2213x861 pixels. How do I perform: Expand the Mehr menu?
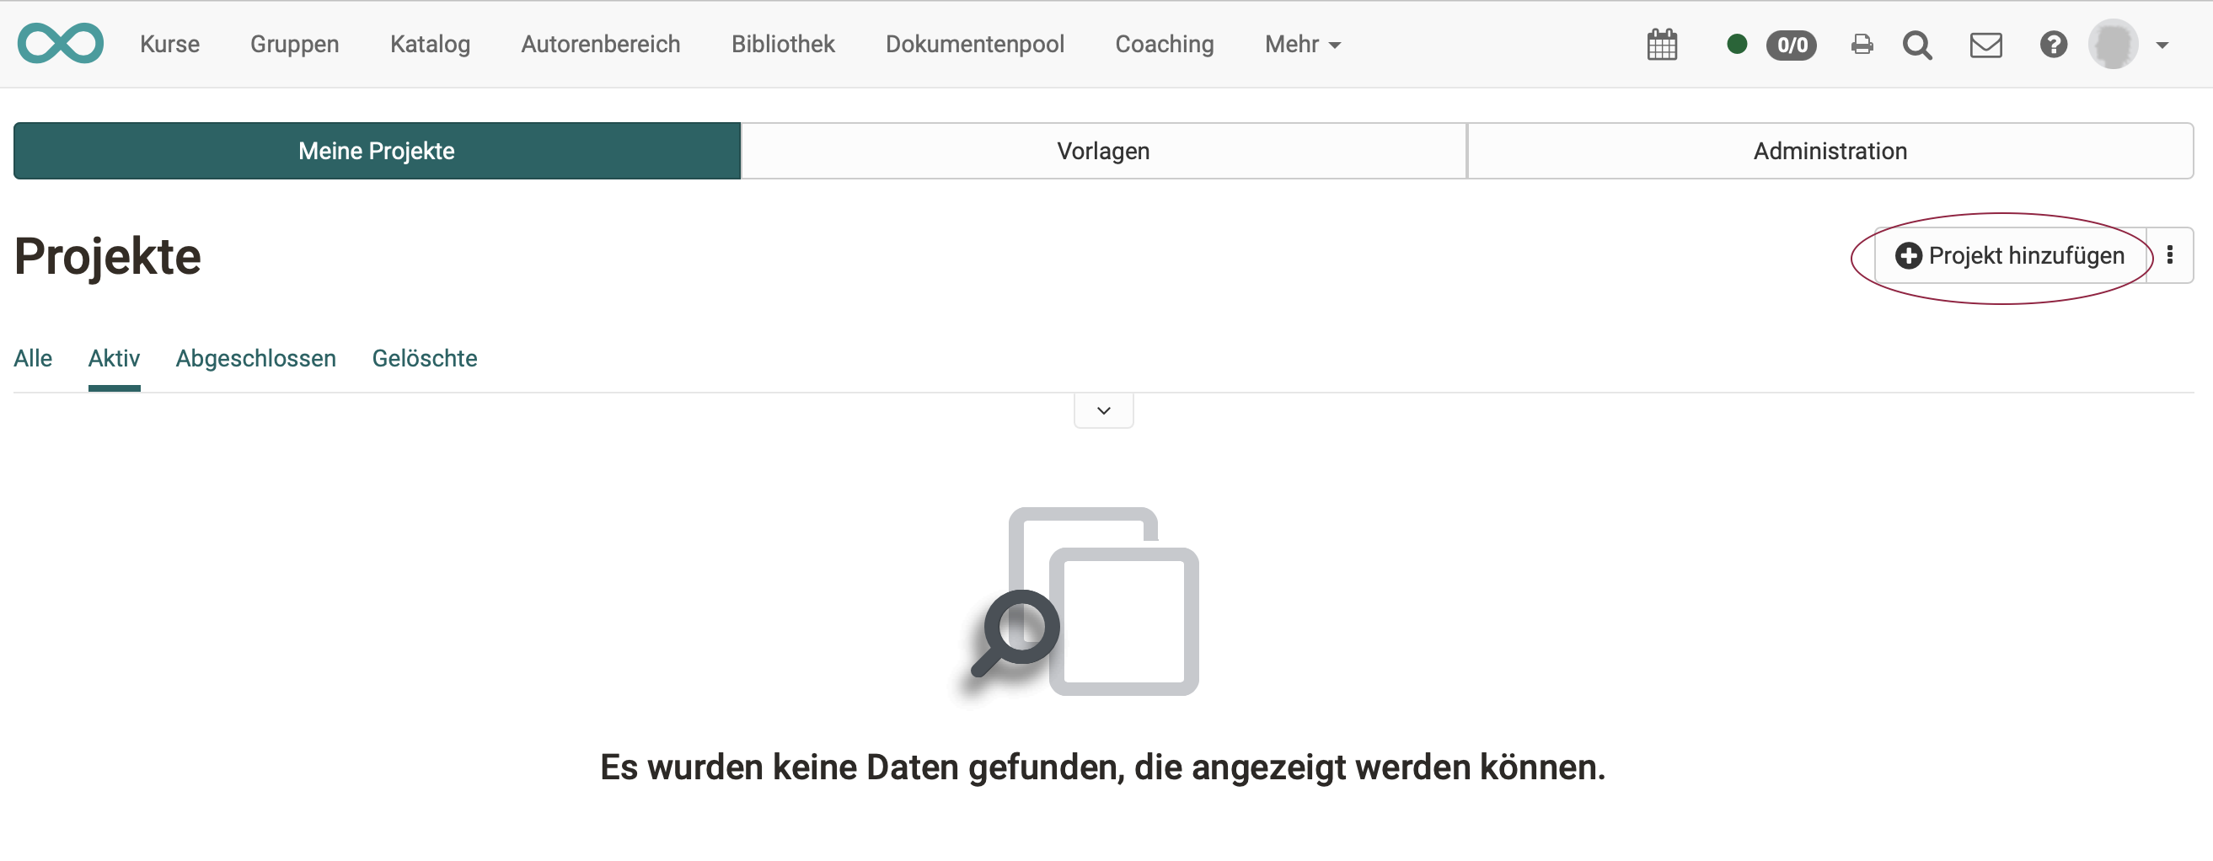1301,44
